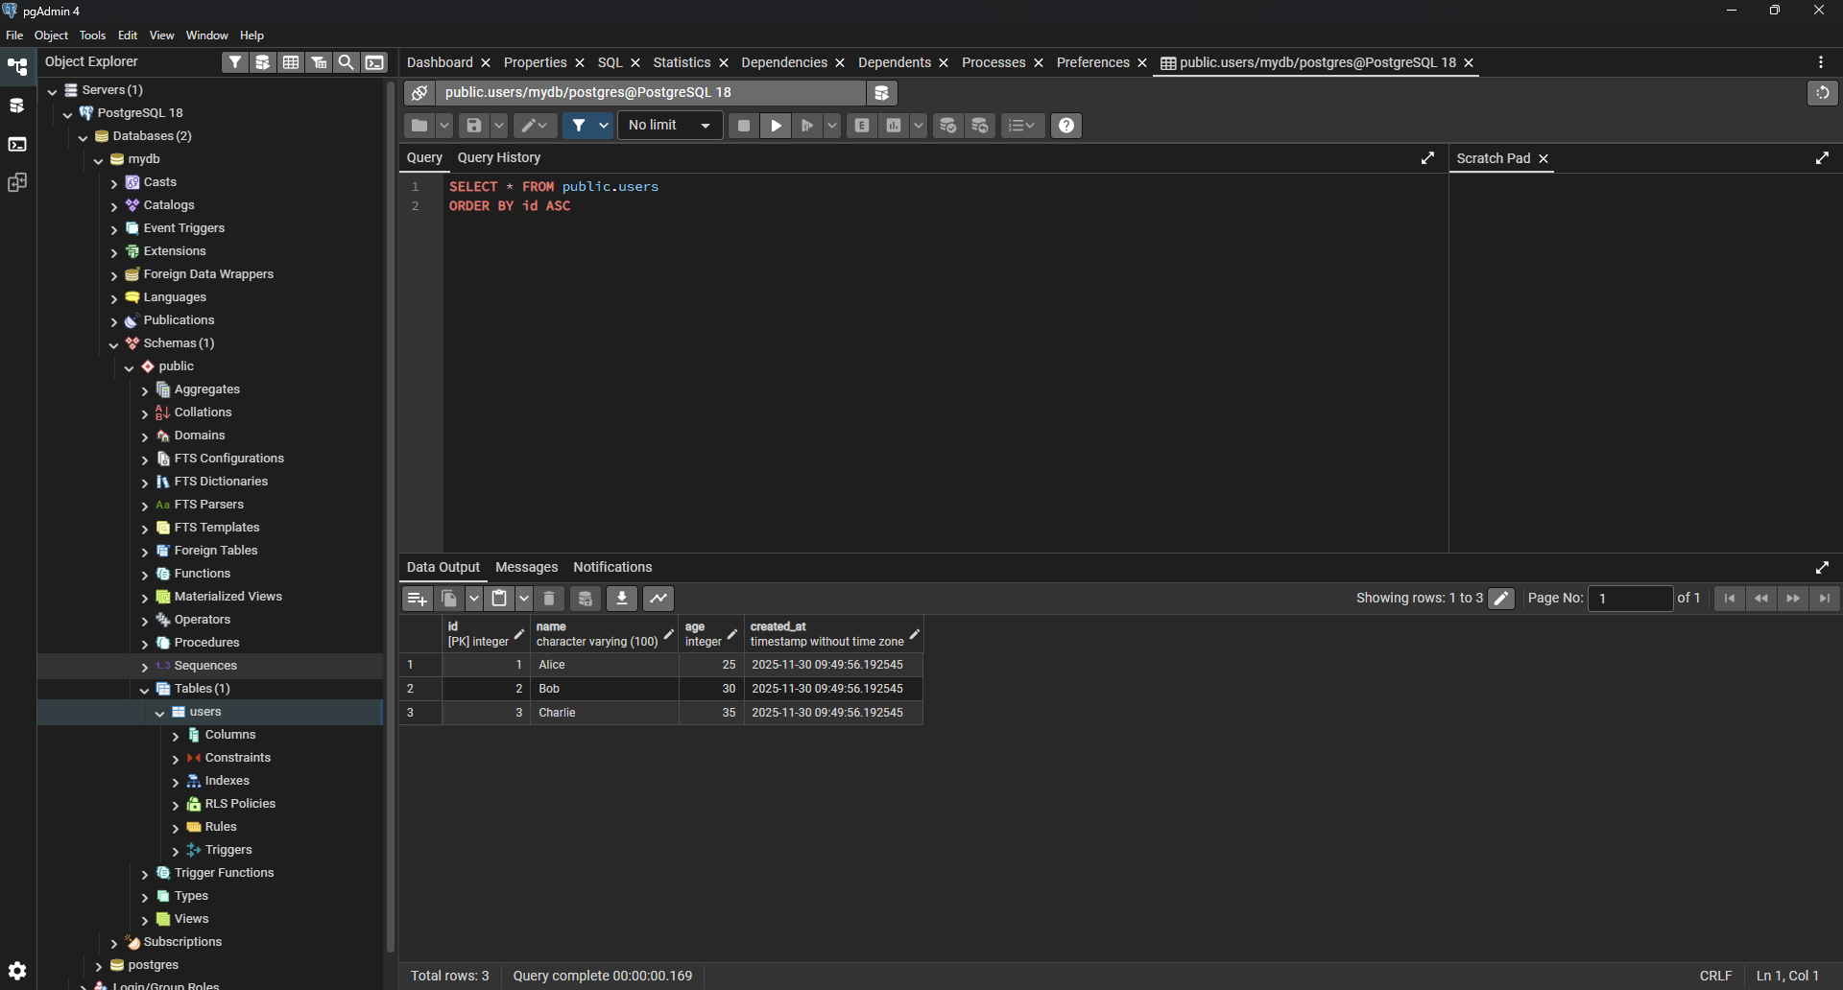Expand the Columns node under users

click(176, 736)
